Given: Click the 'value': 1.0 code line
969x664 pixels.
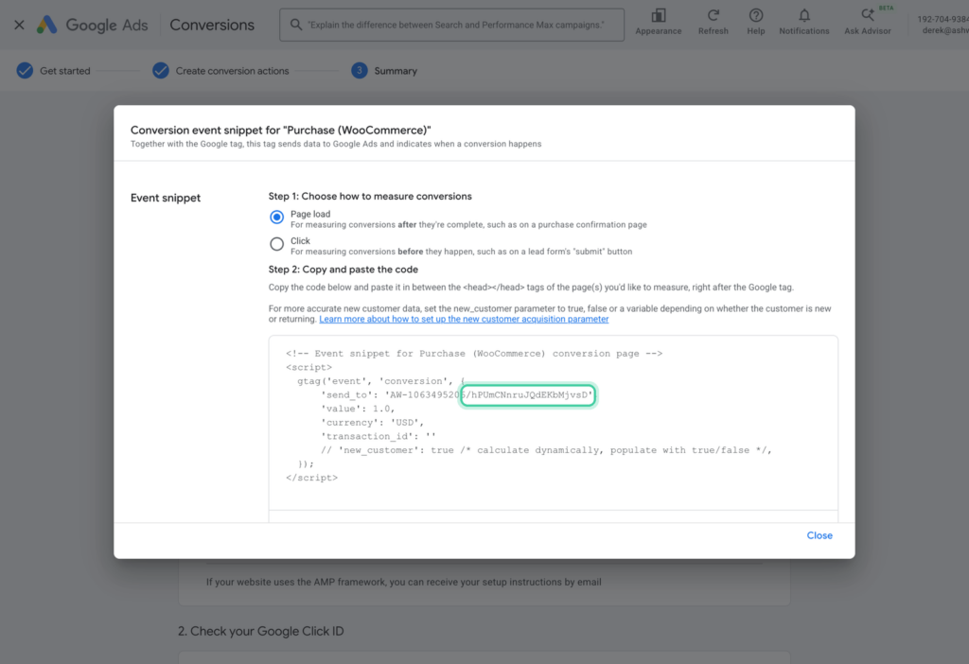Looking at the screenshot, I should [358, 409].
